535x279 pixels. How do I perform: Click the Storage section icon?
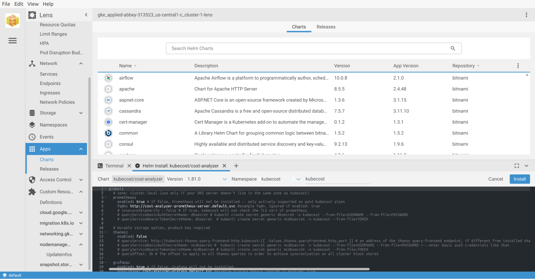(x=32, y=113)
